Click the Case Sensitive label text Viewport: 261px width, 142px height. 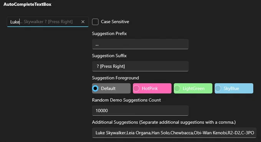pos(115,22)
